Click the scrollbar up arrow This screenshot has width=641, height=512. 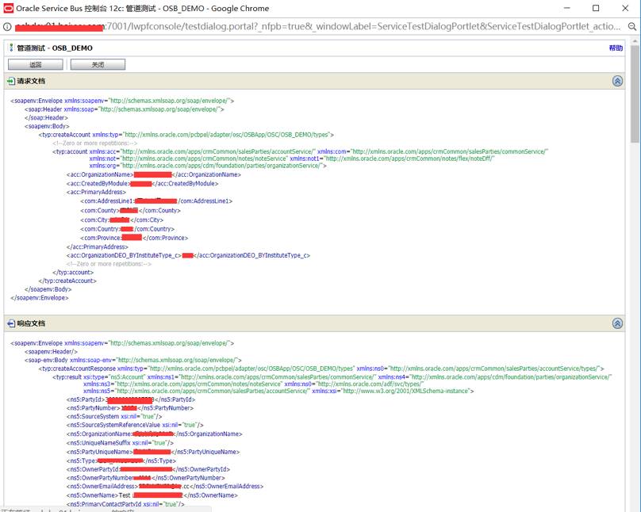[635, 41]
